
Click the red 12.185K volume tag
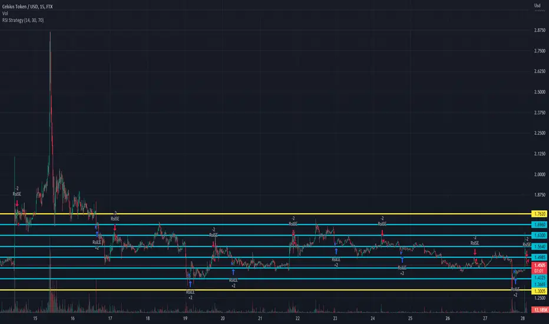point(539,310)
